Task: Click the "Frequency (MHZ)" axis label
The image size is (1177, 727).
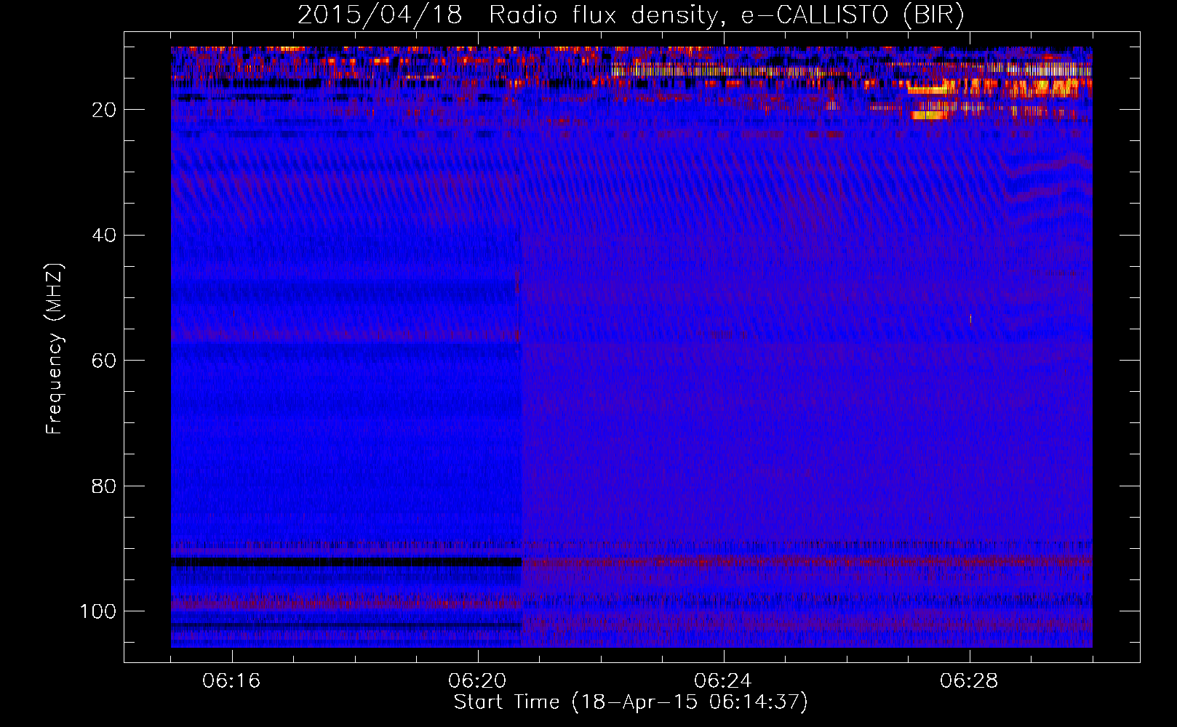Action: point(55,349)
